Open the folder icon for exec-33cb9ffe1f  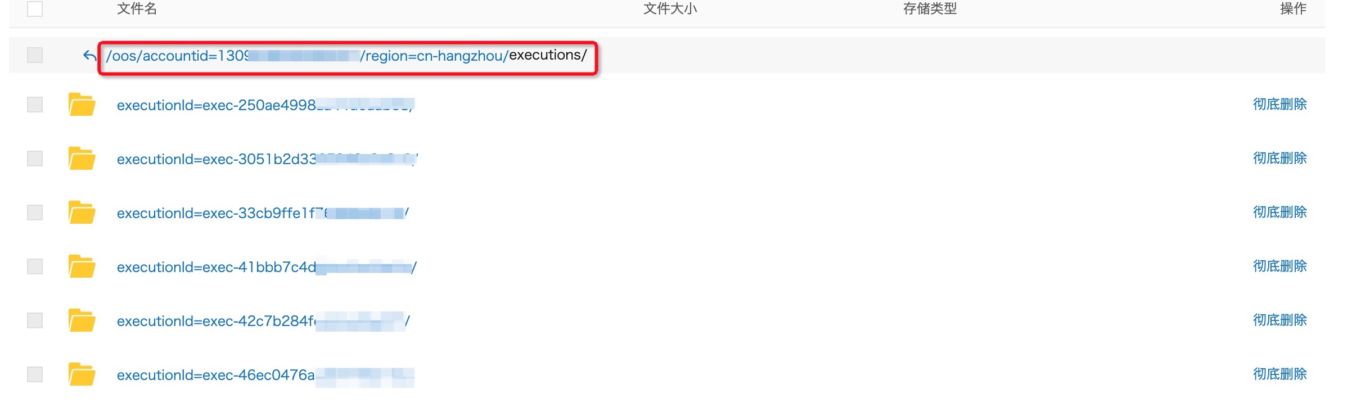(82, 212)
